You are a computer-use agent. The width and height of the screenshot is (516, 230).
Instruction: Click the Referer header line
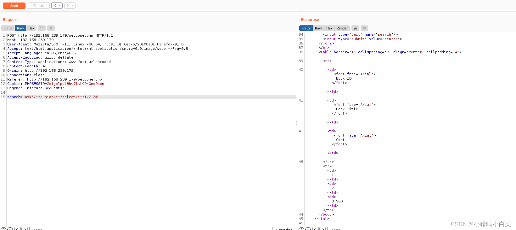(55, 79)
